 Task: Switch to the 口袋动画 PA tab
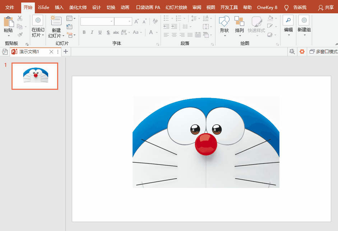148,8
